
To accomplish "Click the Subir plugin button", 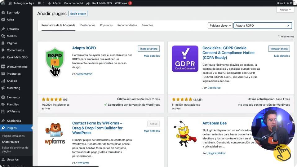I will pos(78,14).
